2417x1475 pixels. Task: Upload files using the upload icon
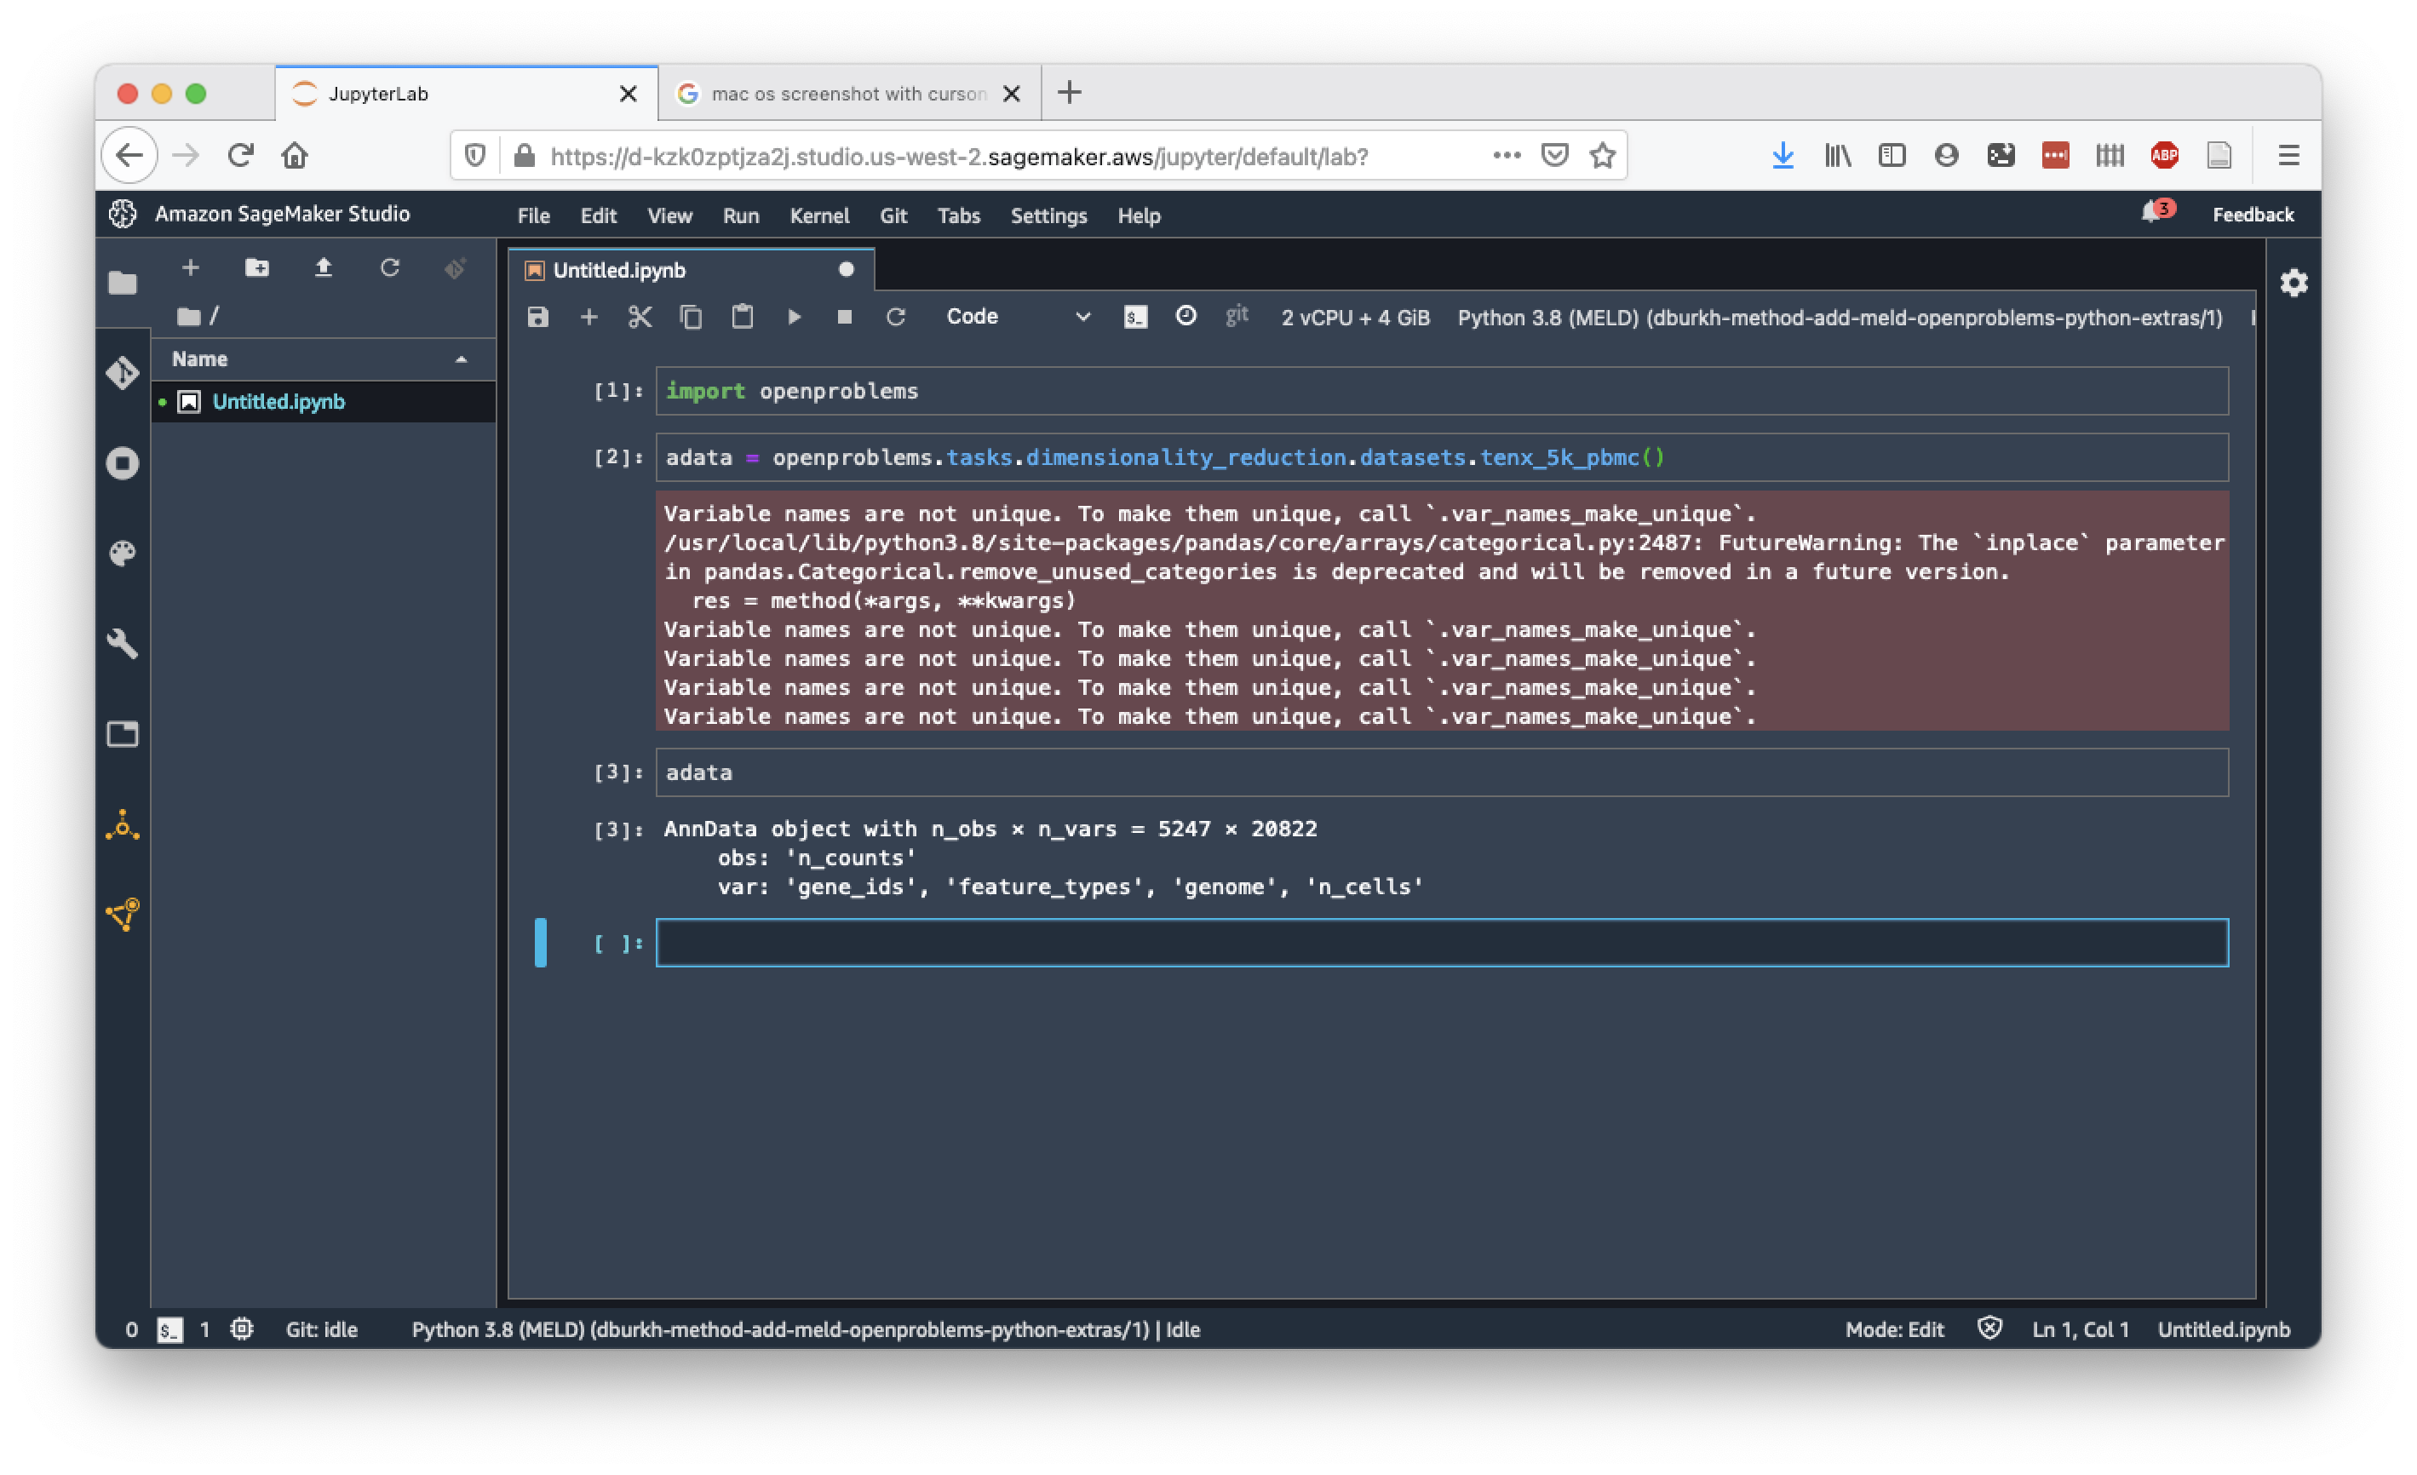coord(323,267)
